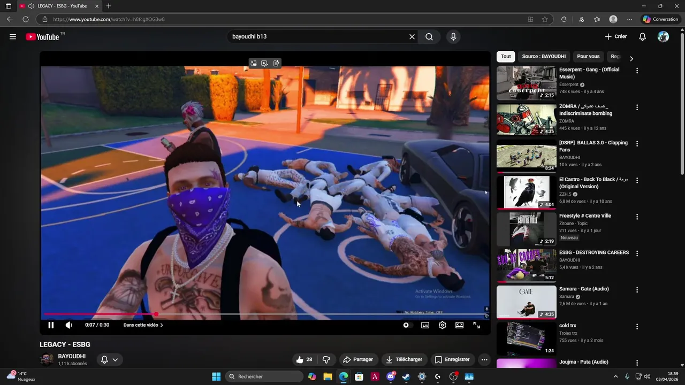Open Edge favorites list icon
This screenshot has height=385, width=685.
[597, 19]
